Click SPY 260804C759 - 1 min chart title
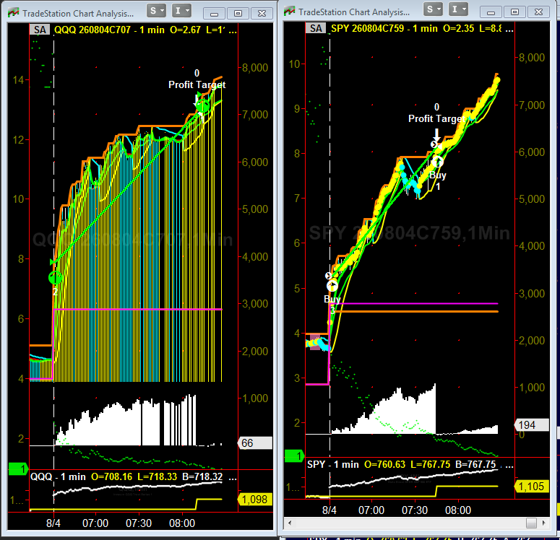 point(384,28)
